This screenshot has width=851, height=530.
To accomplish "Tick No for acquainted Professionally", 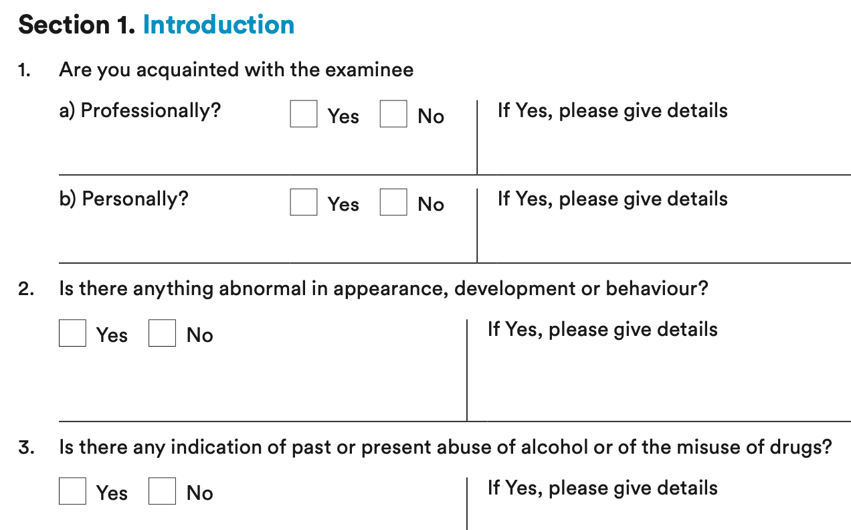I will 393,114.
